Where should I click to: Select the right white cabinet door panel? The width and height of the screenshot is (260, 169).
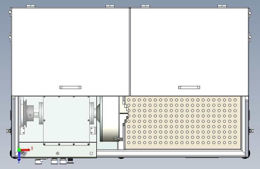[189, 52]
